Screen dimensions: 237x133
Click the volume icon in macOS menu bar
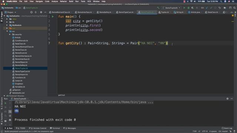click(x=195, y=1)
